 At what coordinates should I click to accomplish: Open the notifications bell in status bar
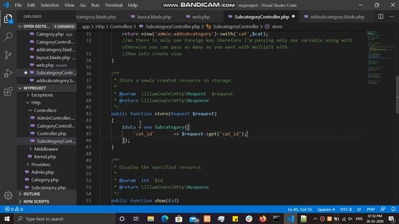[393, 209]
